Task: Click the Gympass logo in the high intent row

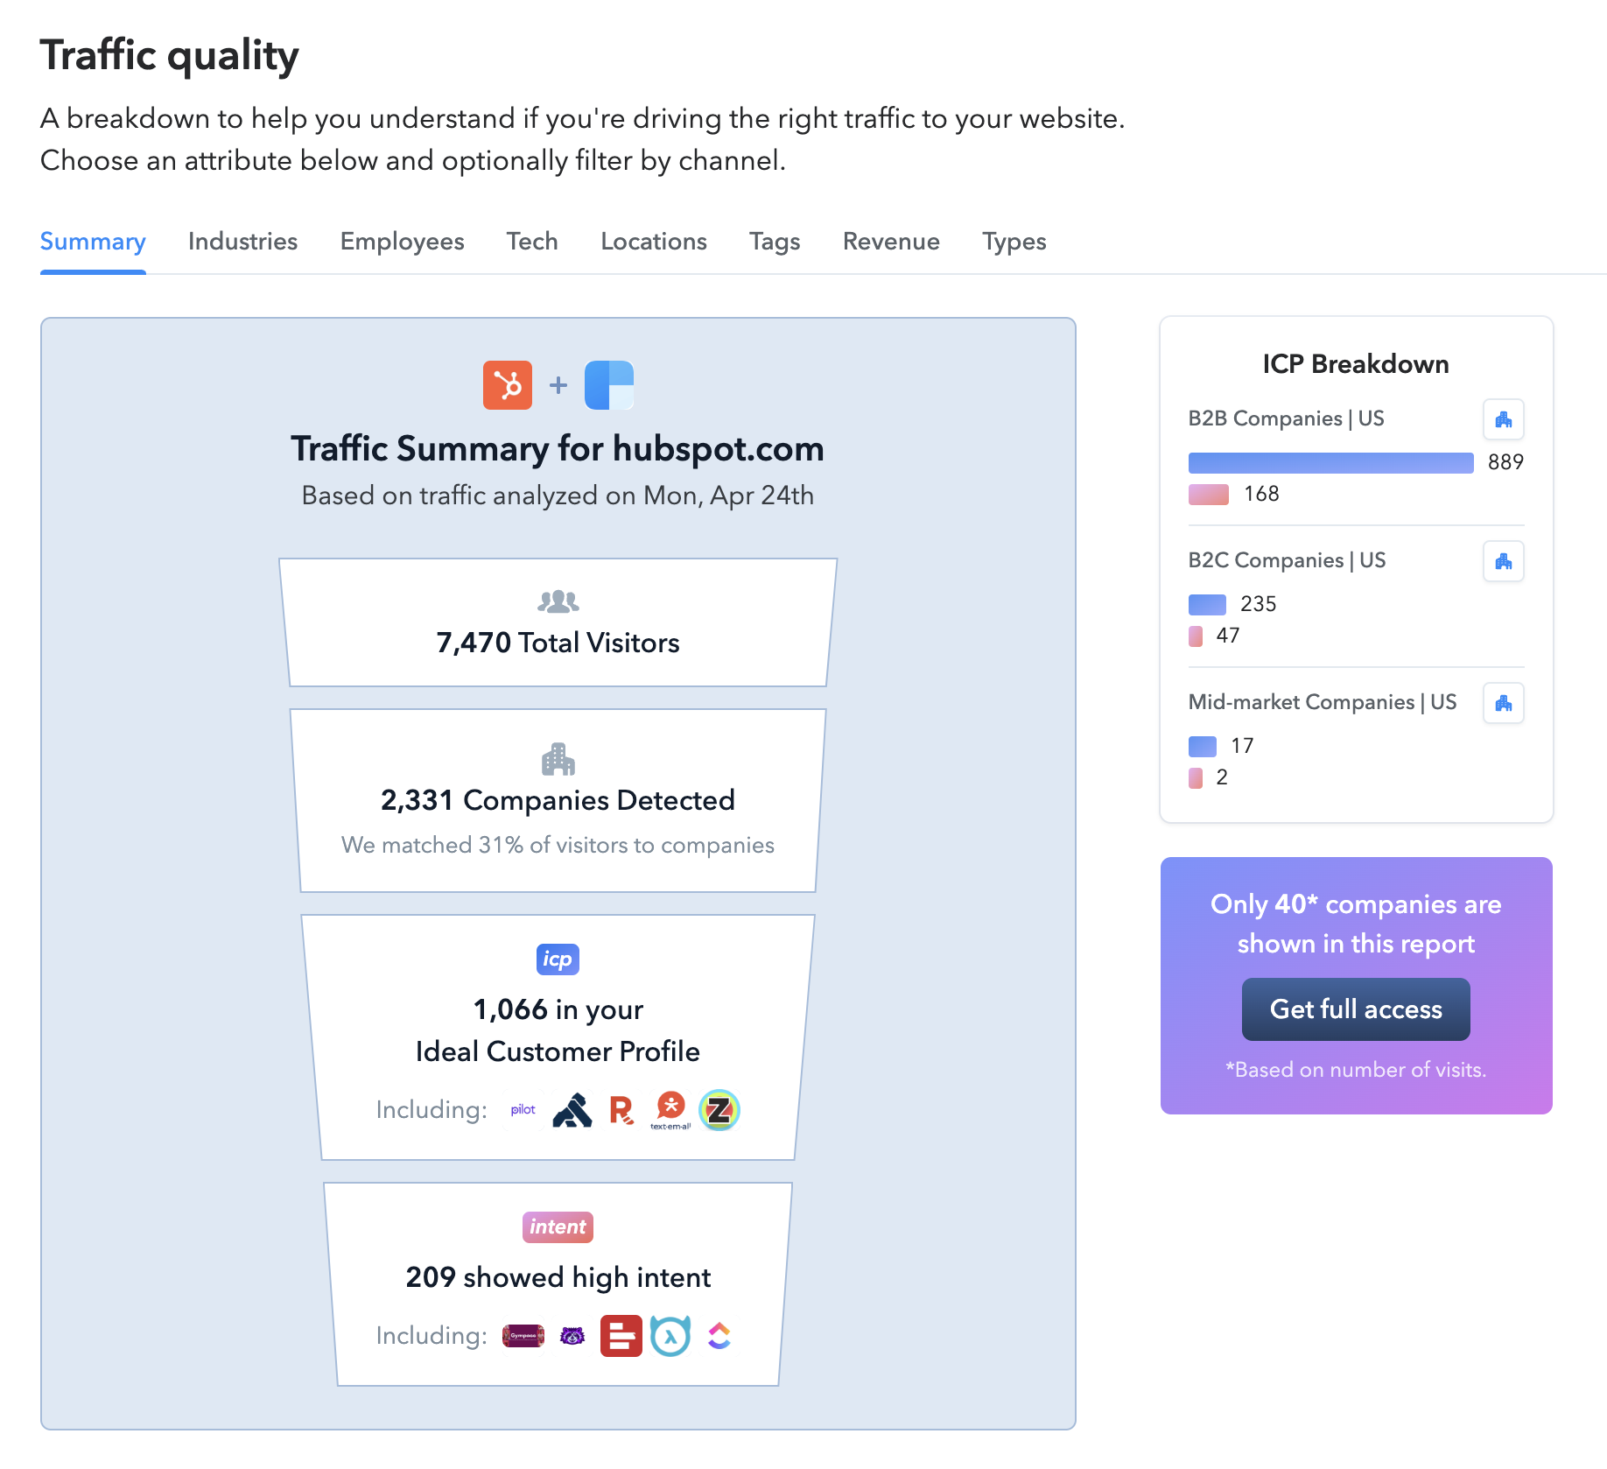Action: [523, 1337]
